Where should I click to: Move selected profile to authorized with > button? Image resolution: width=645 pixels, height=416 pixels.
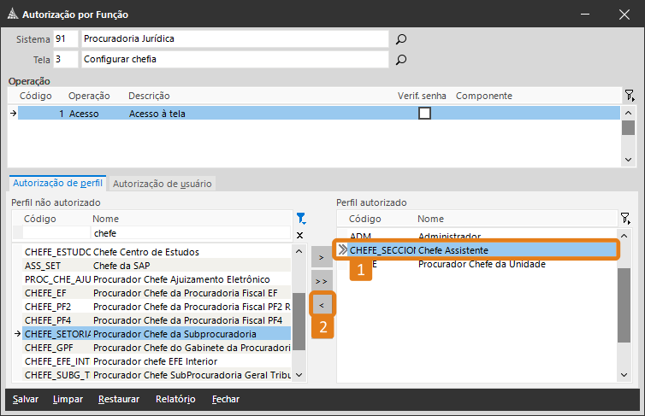321,257
